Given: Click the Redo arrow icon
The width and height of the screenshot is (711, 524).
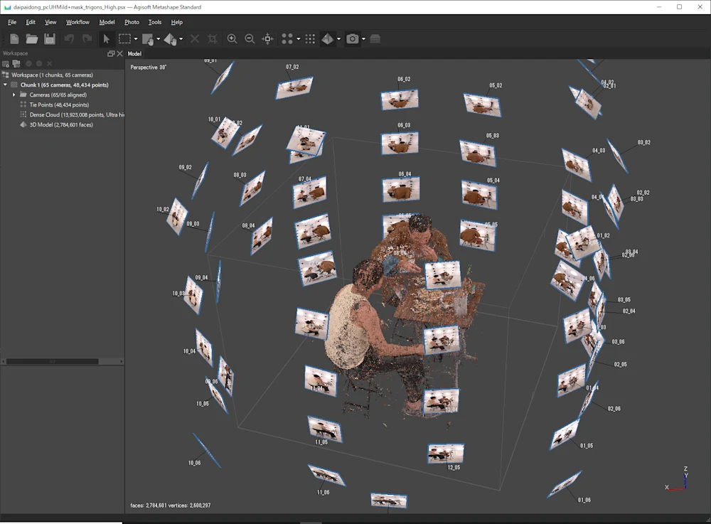Looking at the screenshot, I should point(87,39).
